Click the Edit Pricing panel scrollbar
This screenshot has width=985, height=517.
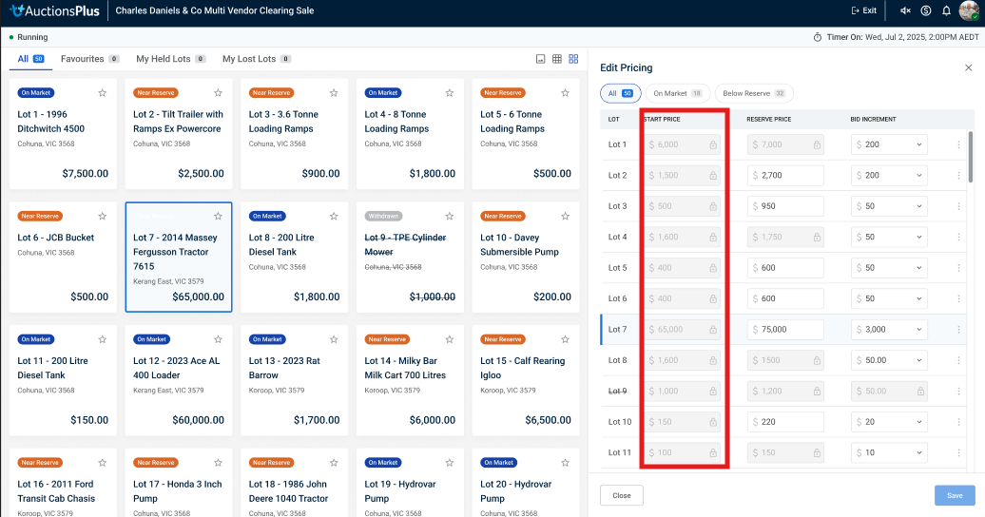971,157
